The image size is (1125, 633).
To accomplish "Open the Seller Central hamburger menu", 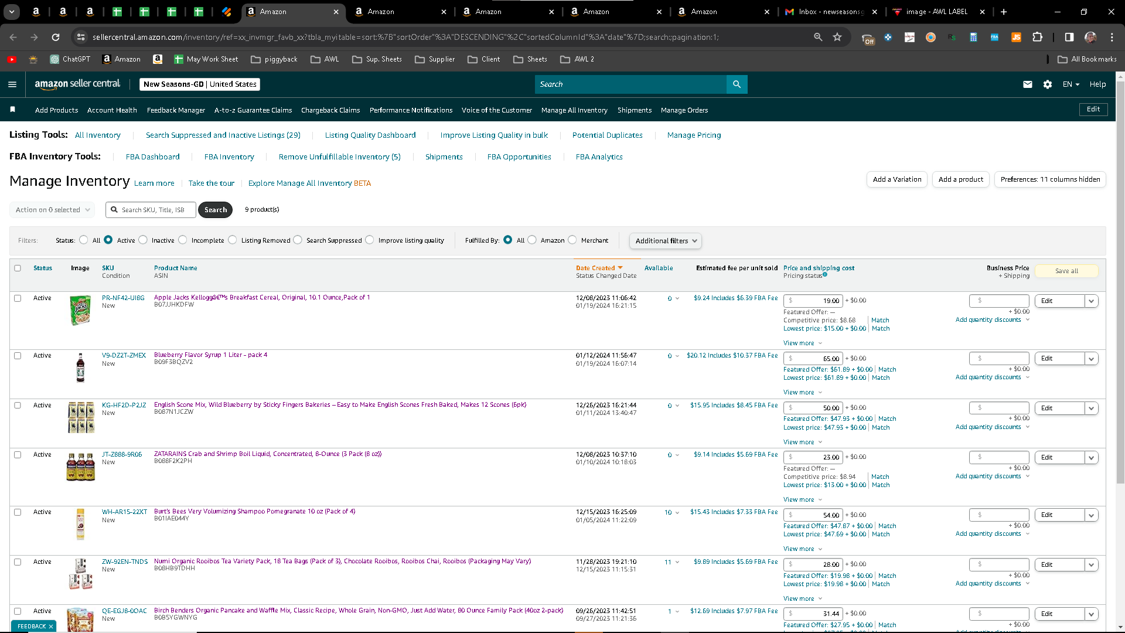I will pos(12,84).
